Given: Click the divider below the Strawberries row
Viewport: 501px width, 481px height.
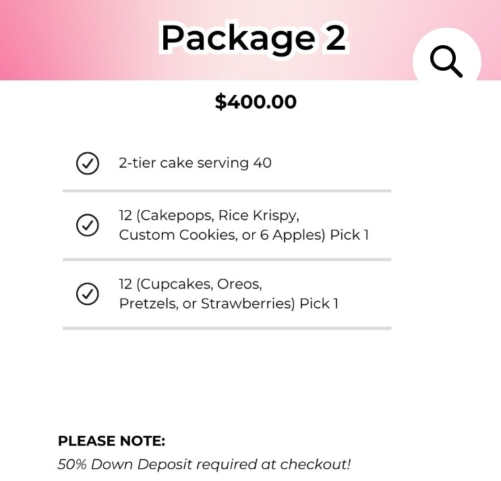Looking at the screenshot, I should coord(227,328).
